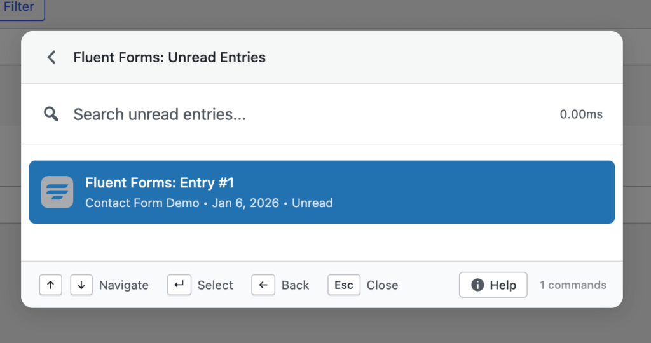Click the "Close" label next to Esc
Image resolution: width=651 pixels, height=343 pixels.
[x=383, y=285]
